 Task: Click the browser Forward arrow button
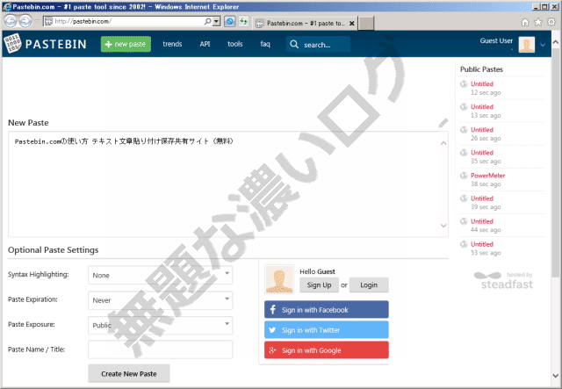point(25,21)
